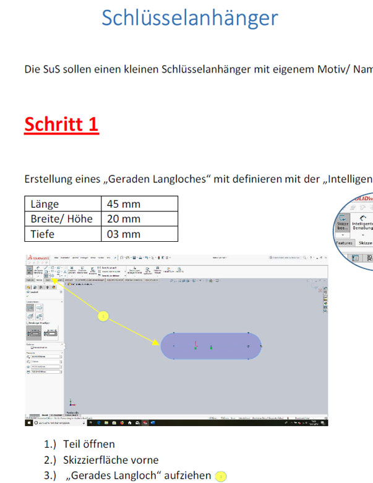Open the DimXpertManager tab icon
373x483 pixels.
tap(47, 288)
